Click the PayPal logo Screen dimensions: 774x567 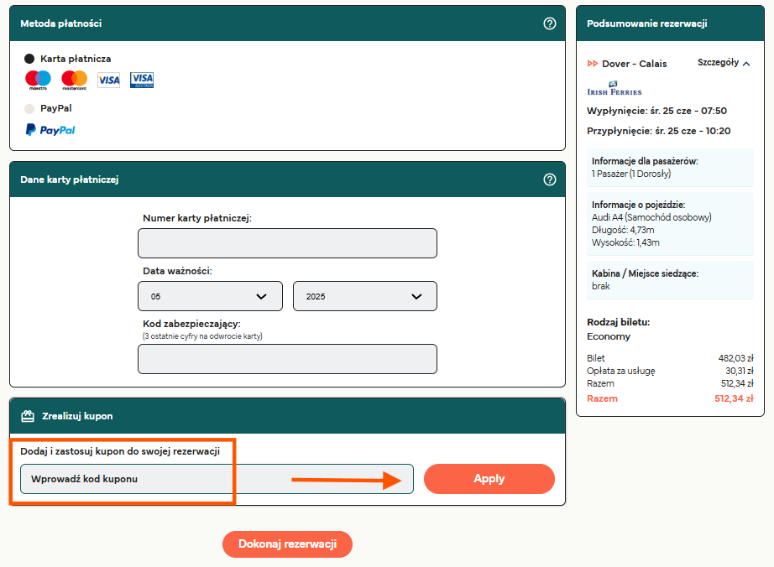50,130
